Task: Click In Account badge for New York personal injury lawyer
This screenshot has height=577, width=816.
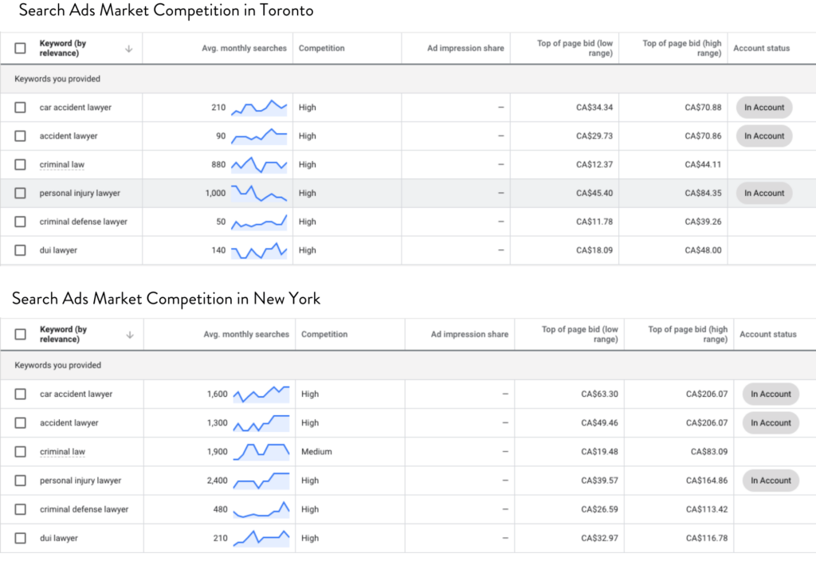Action: tap(770, 481)
